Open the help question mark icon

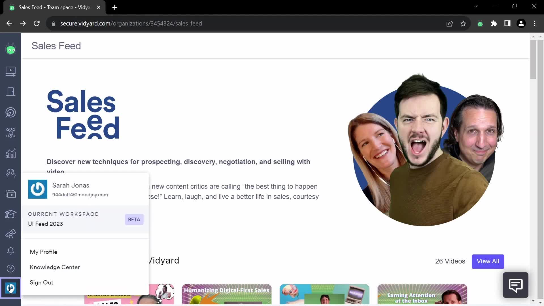point(10,269)
